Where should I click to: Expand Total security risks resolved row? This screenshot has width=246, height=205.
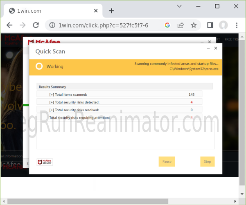click(x=52, y=110)
